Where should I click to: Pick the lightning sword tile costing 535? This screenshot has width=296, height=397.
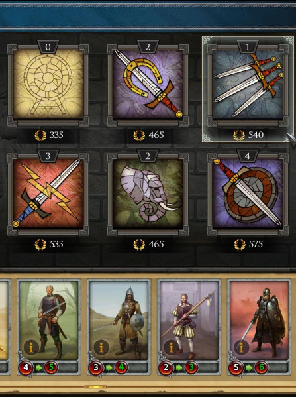(x=48, y=194)
